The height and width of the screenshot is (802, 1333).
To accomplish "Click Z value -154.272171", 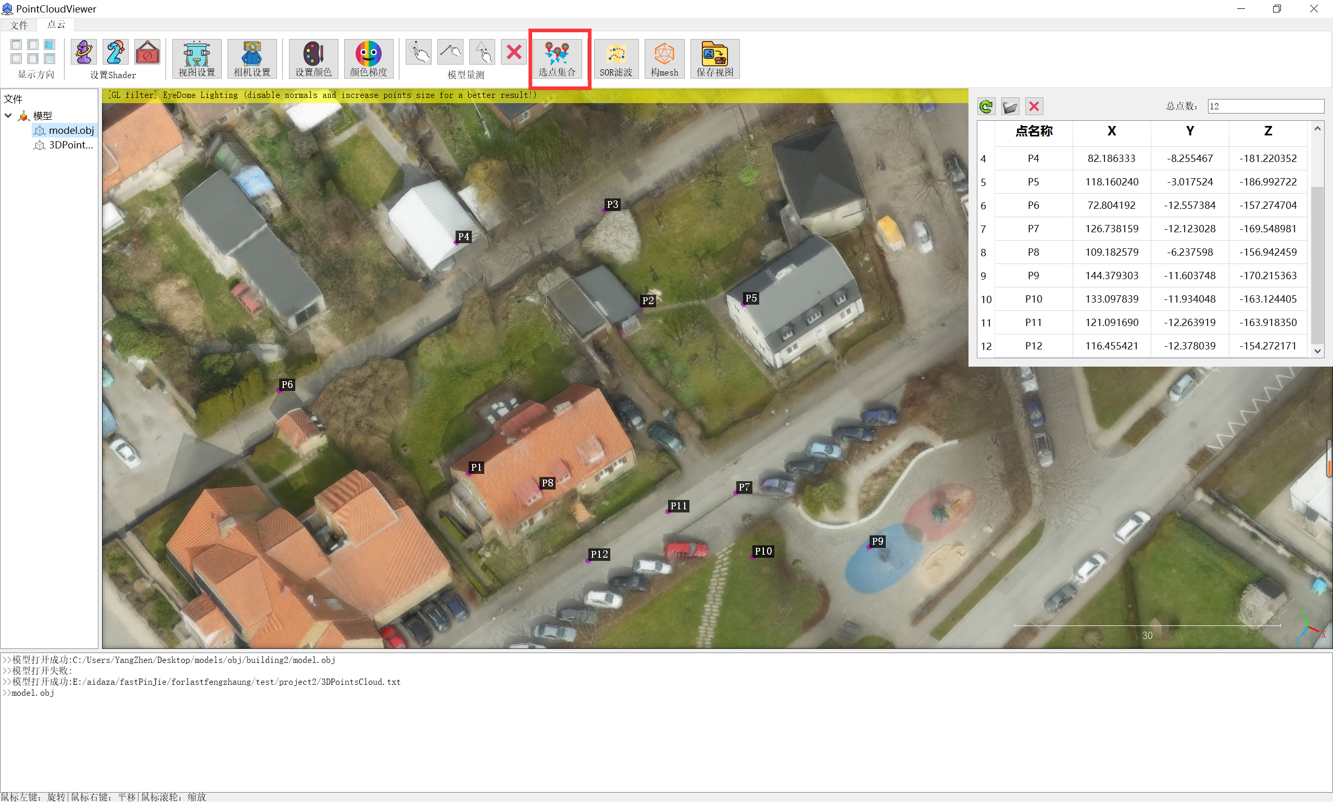I will tap(1267, 346).
